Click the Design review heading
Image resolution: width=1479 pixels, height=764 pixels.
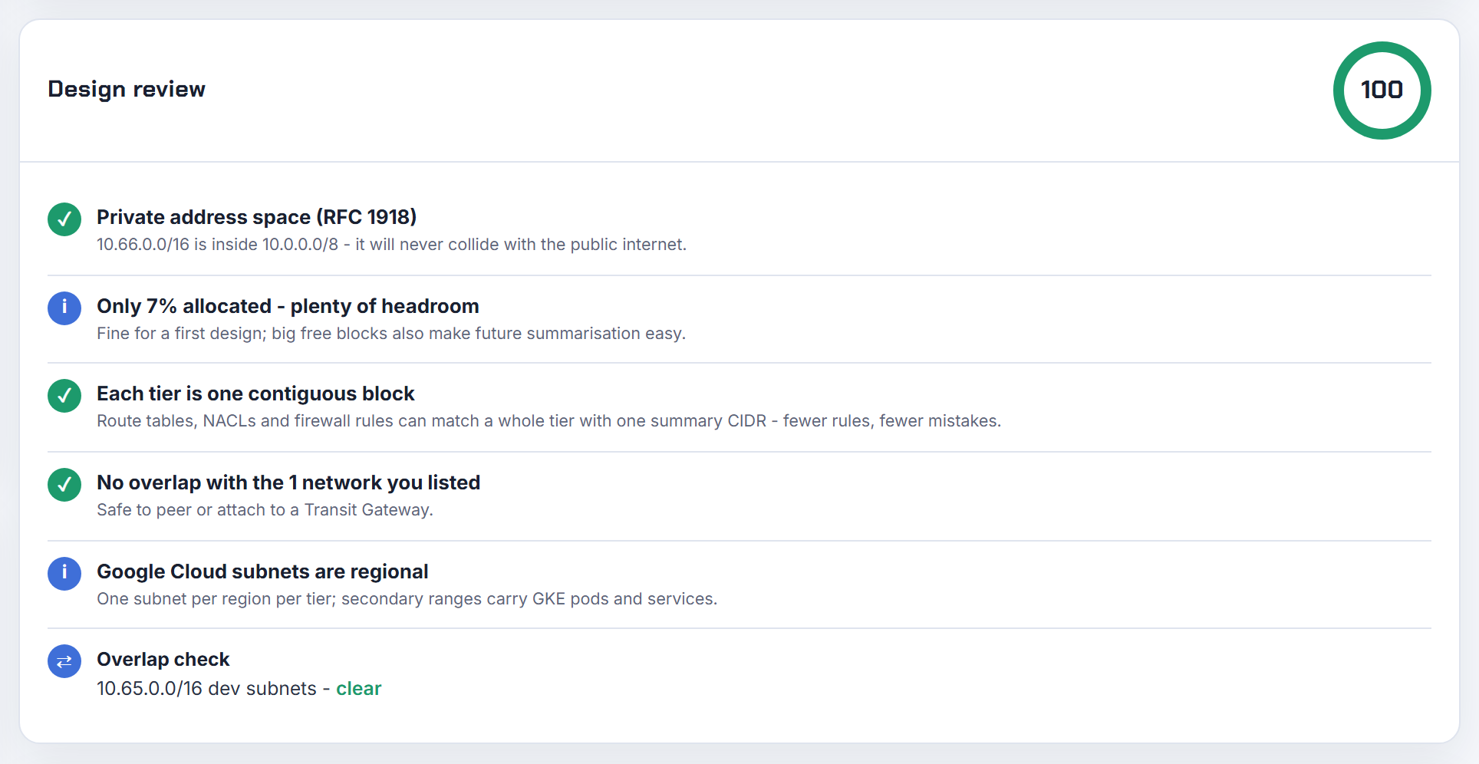click(x=127, y=89)
